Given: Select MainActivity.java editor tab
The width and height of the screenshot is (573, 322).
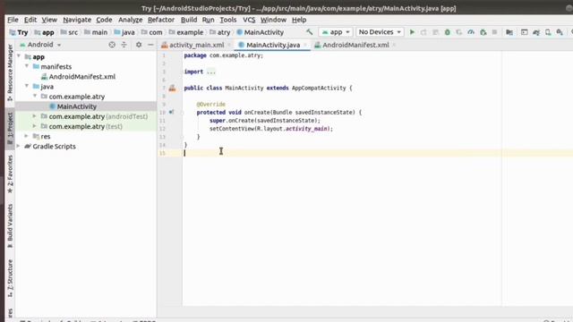Looking at the screenshot, I should click(x=273, y=45).
